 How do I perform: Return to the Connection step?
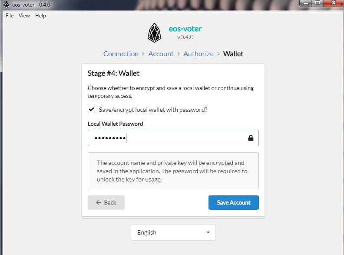click(121, 54)
